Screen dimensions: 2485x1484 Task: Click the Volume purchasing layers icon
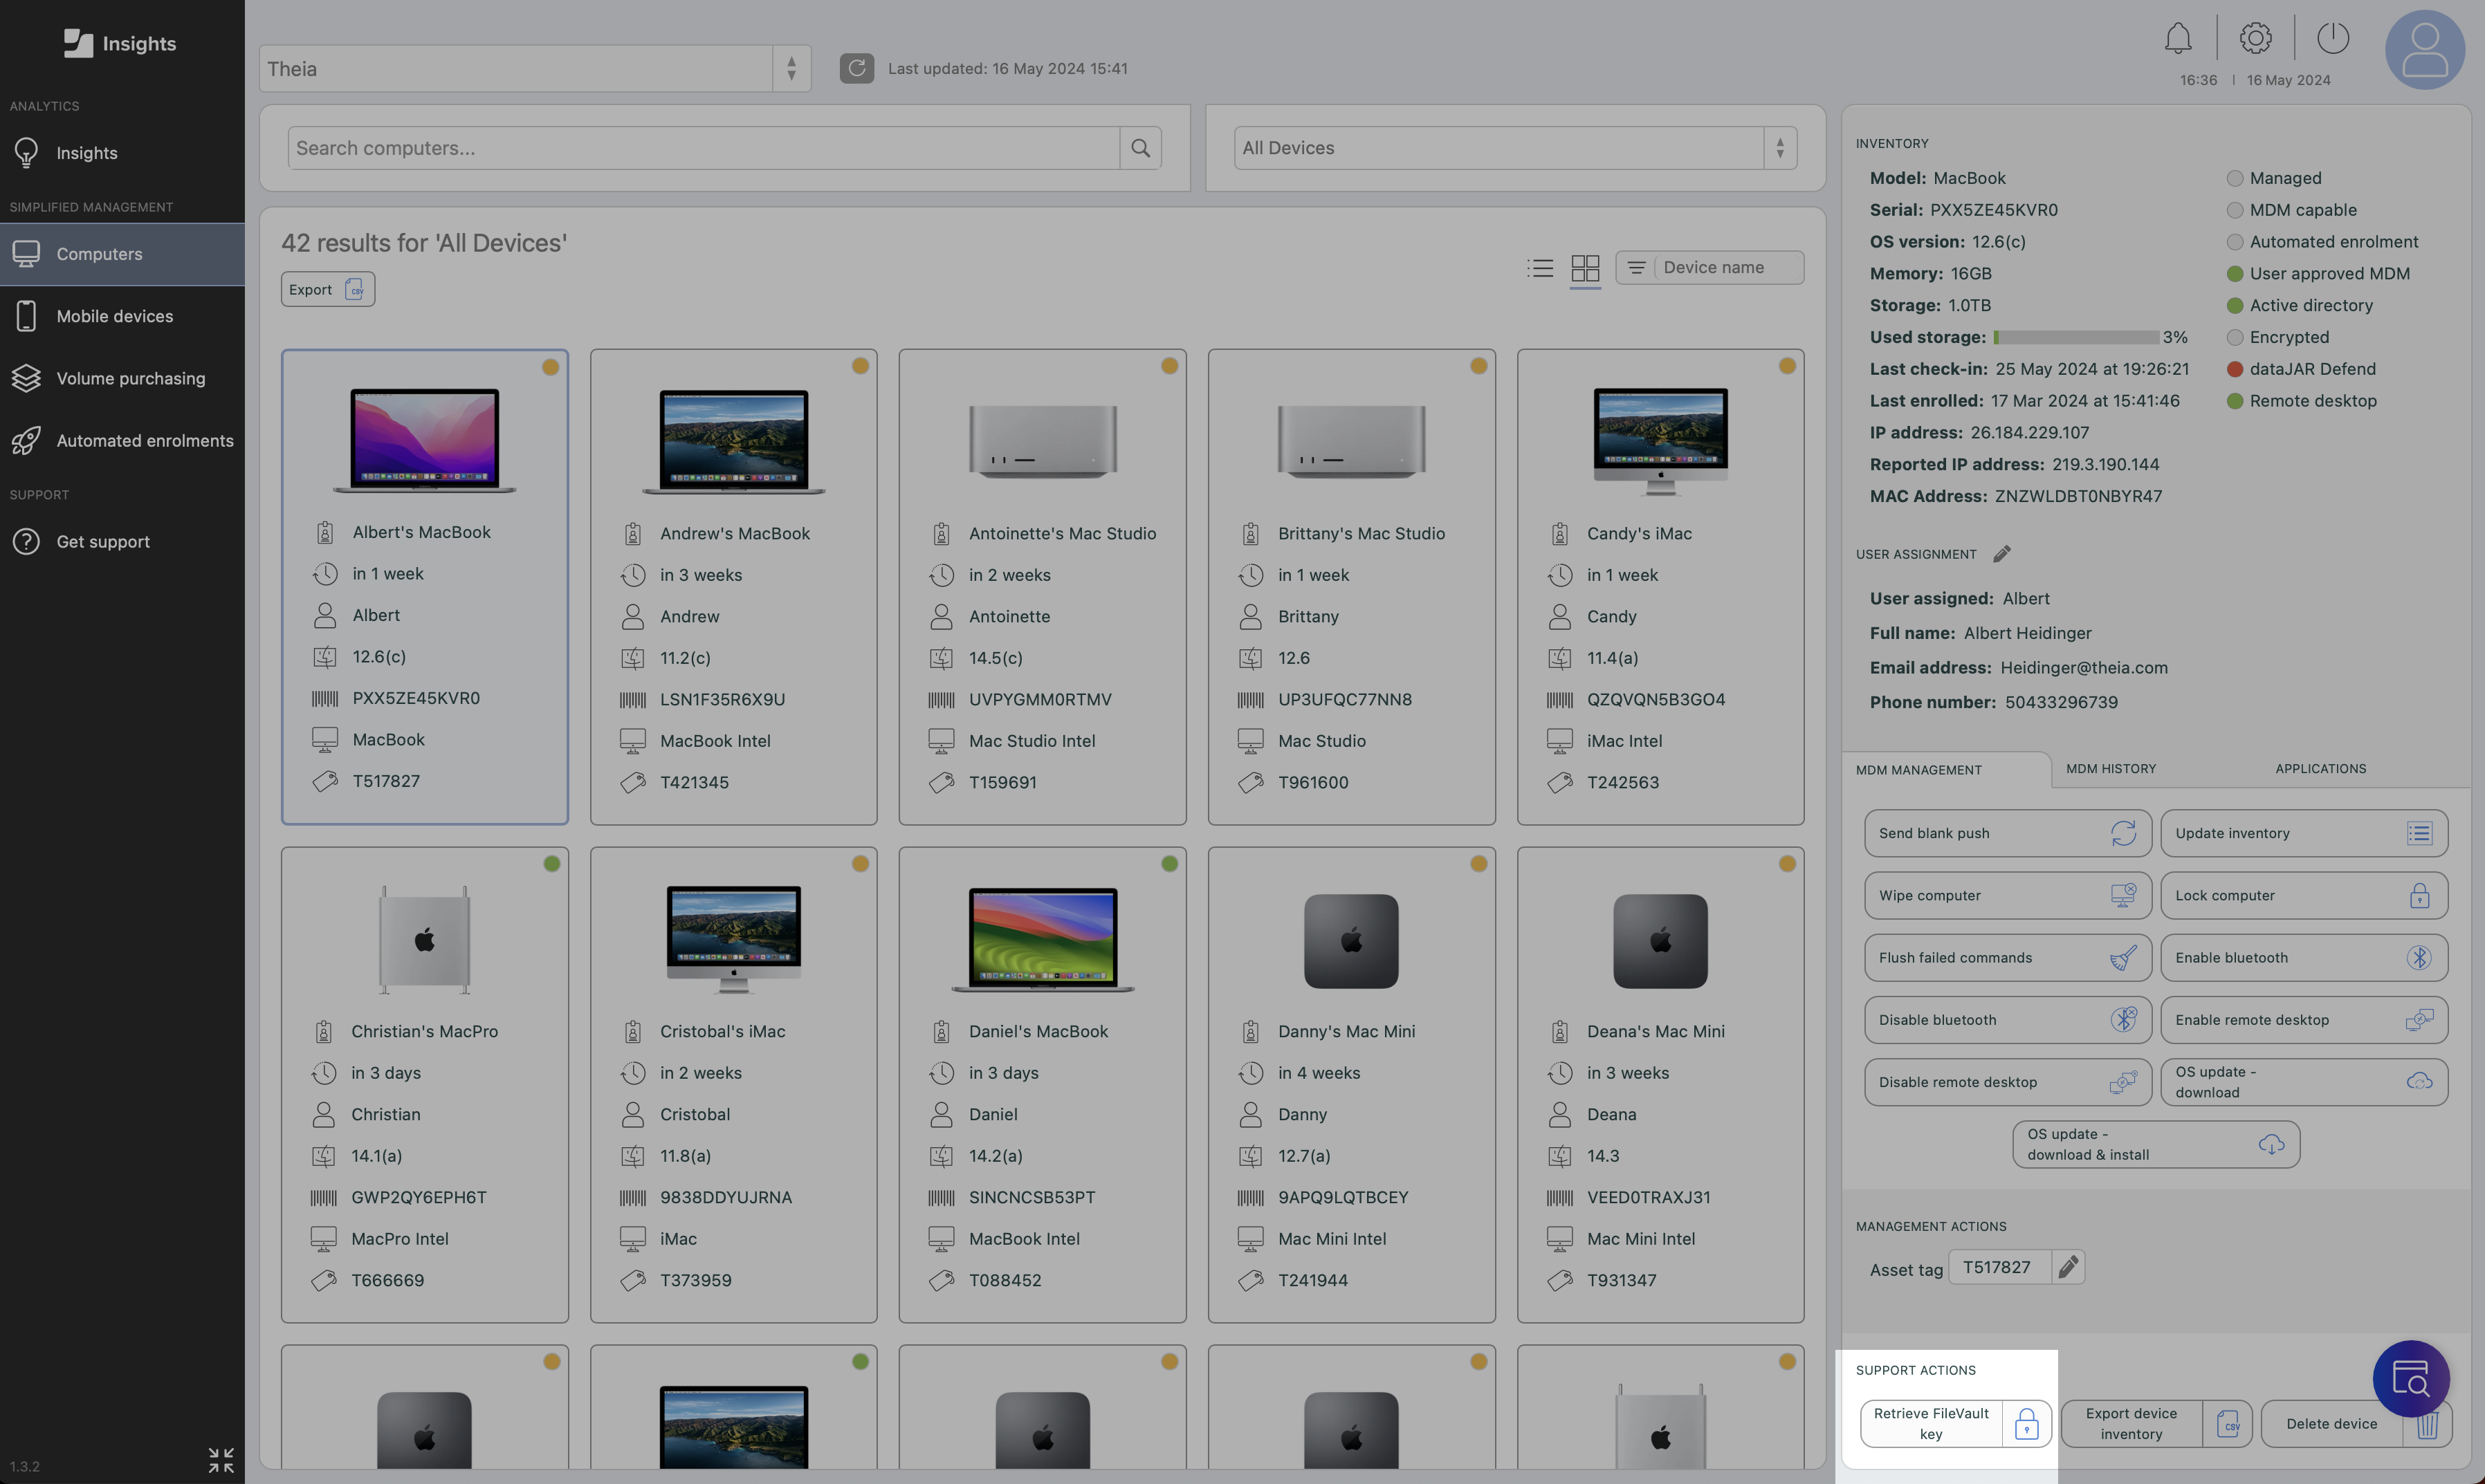(x=26, y=378)
